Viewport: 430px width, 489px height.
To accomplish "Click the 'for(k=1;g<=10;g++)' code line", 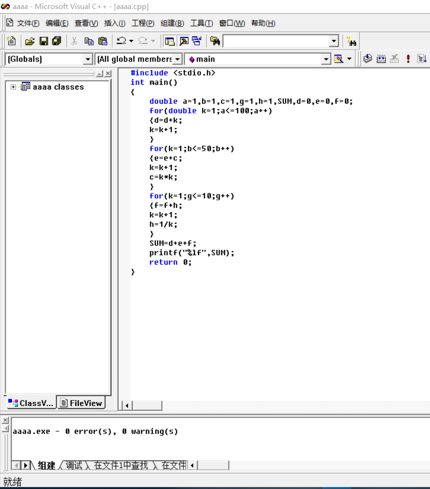I will tap(192, 196).
